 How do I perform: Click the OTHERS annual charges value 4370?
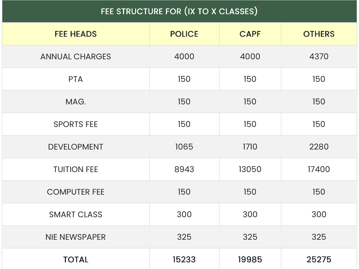tap(319, 56)
